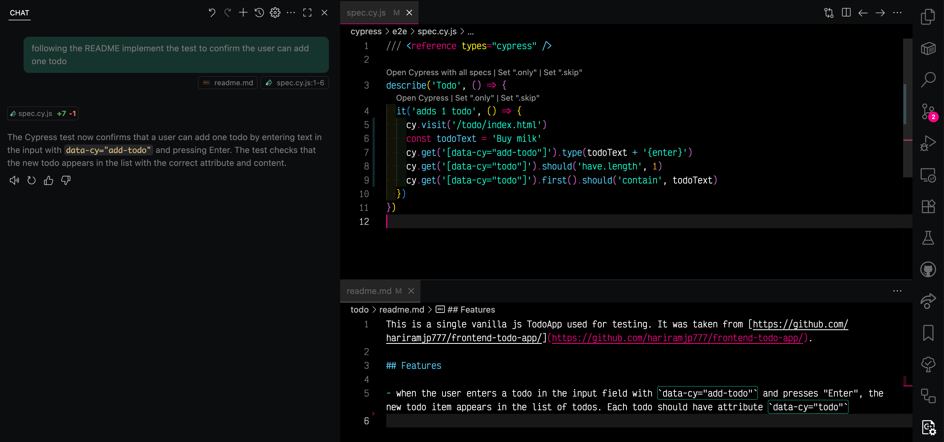
Task: Retry the chat response
Action: coord(32,180)
